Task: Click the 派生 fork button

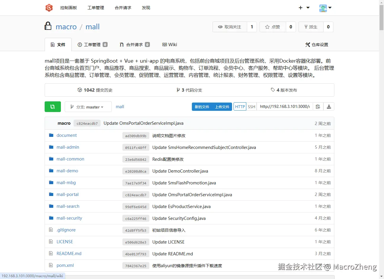Action: coord(311,27)
